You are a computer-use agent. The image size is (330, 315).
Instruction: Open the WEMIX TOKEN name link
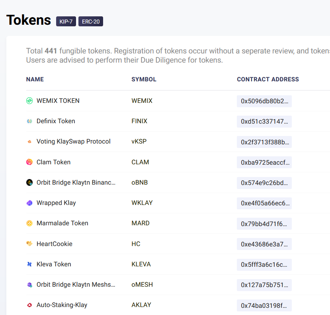coord(58,101)
